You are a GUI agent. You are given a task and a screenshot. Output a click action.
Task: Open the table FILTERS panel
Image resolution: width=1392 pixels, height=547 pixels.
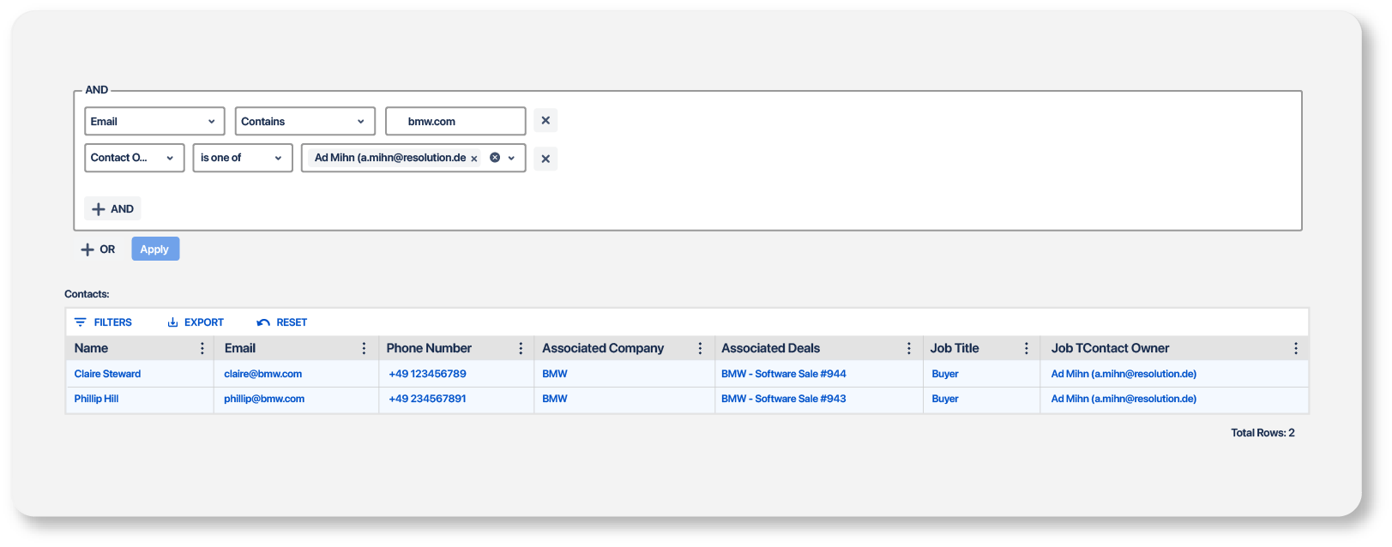104,322
